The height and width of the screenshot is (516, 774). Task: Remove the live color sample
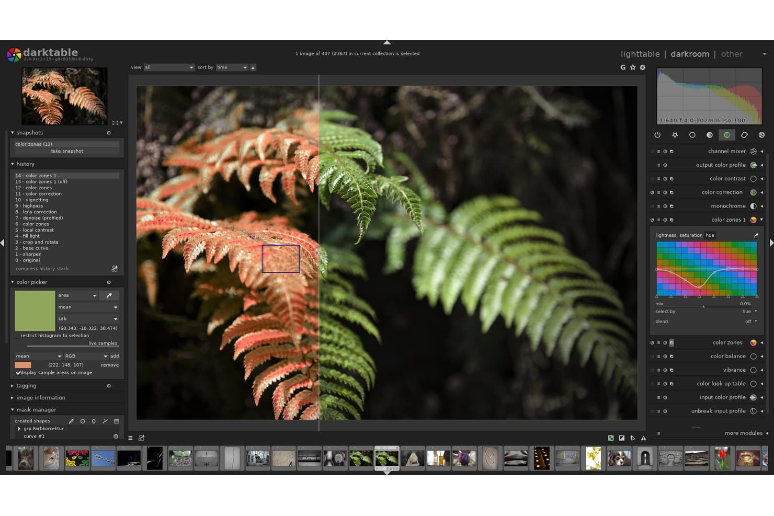(x=110, y=365)
